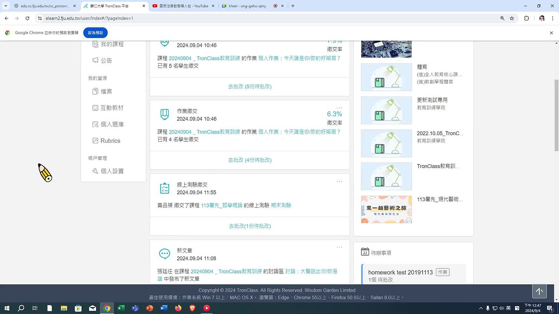Open 公告 announcements in the sidebar
Viewport: 559px width, 314px height.
coord(102,61)
